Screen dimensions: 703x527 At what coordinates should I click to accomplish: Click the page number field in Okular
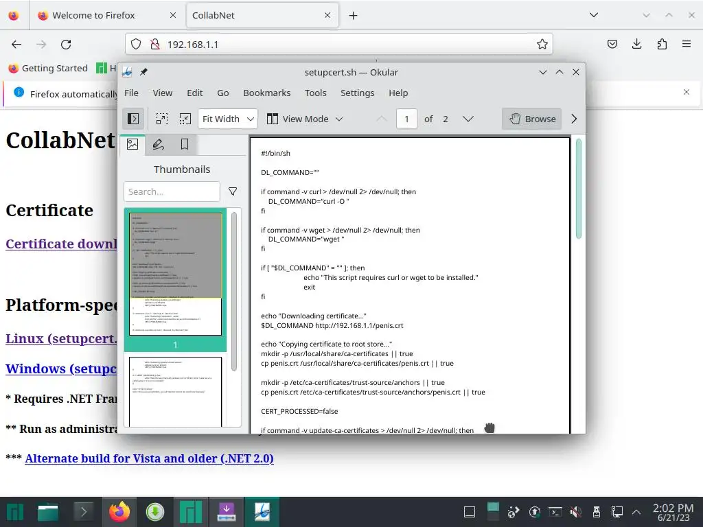[x=406, y=119]
